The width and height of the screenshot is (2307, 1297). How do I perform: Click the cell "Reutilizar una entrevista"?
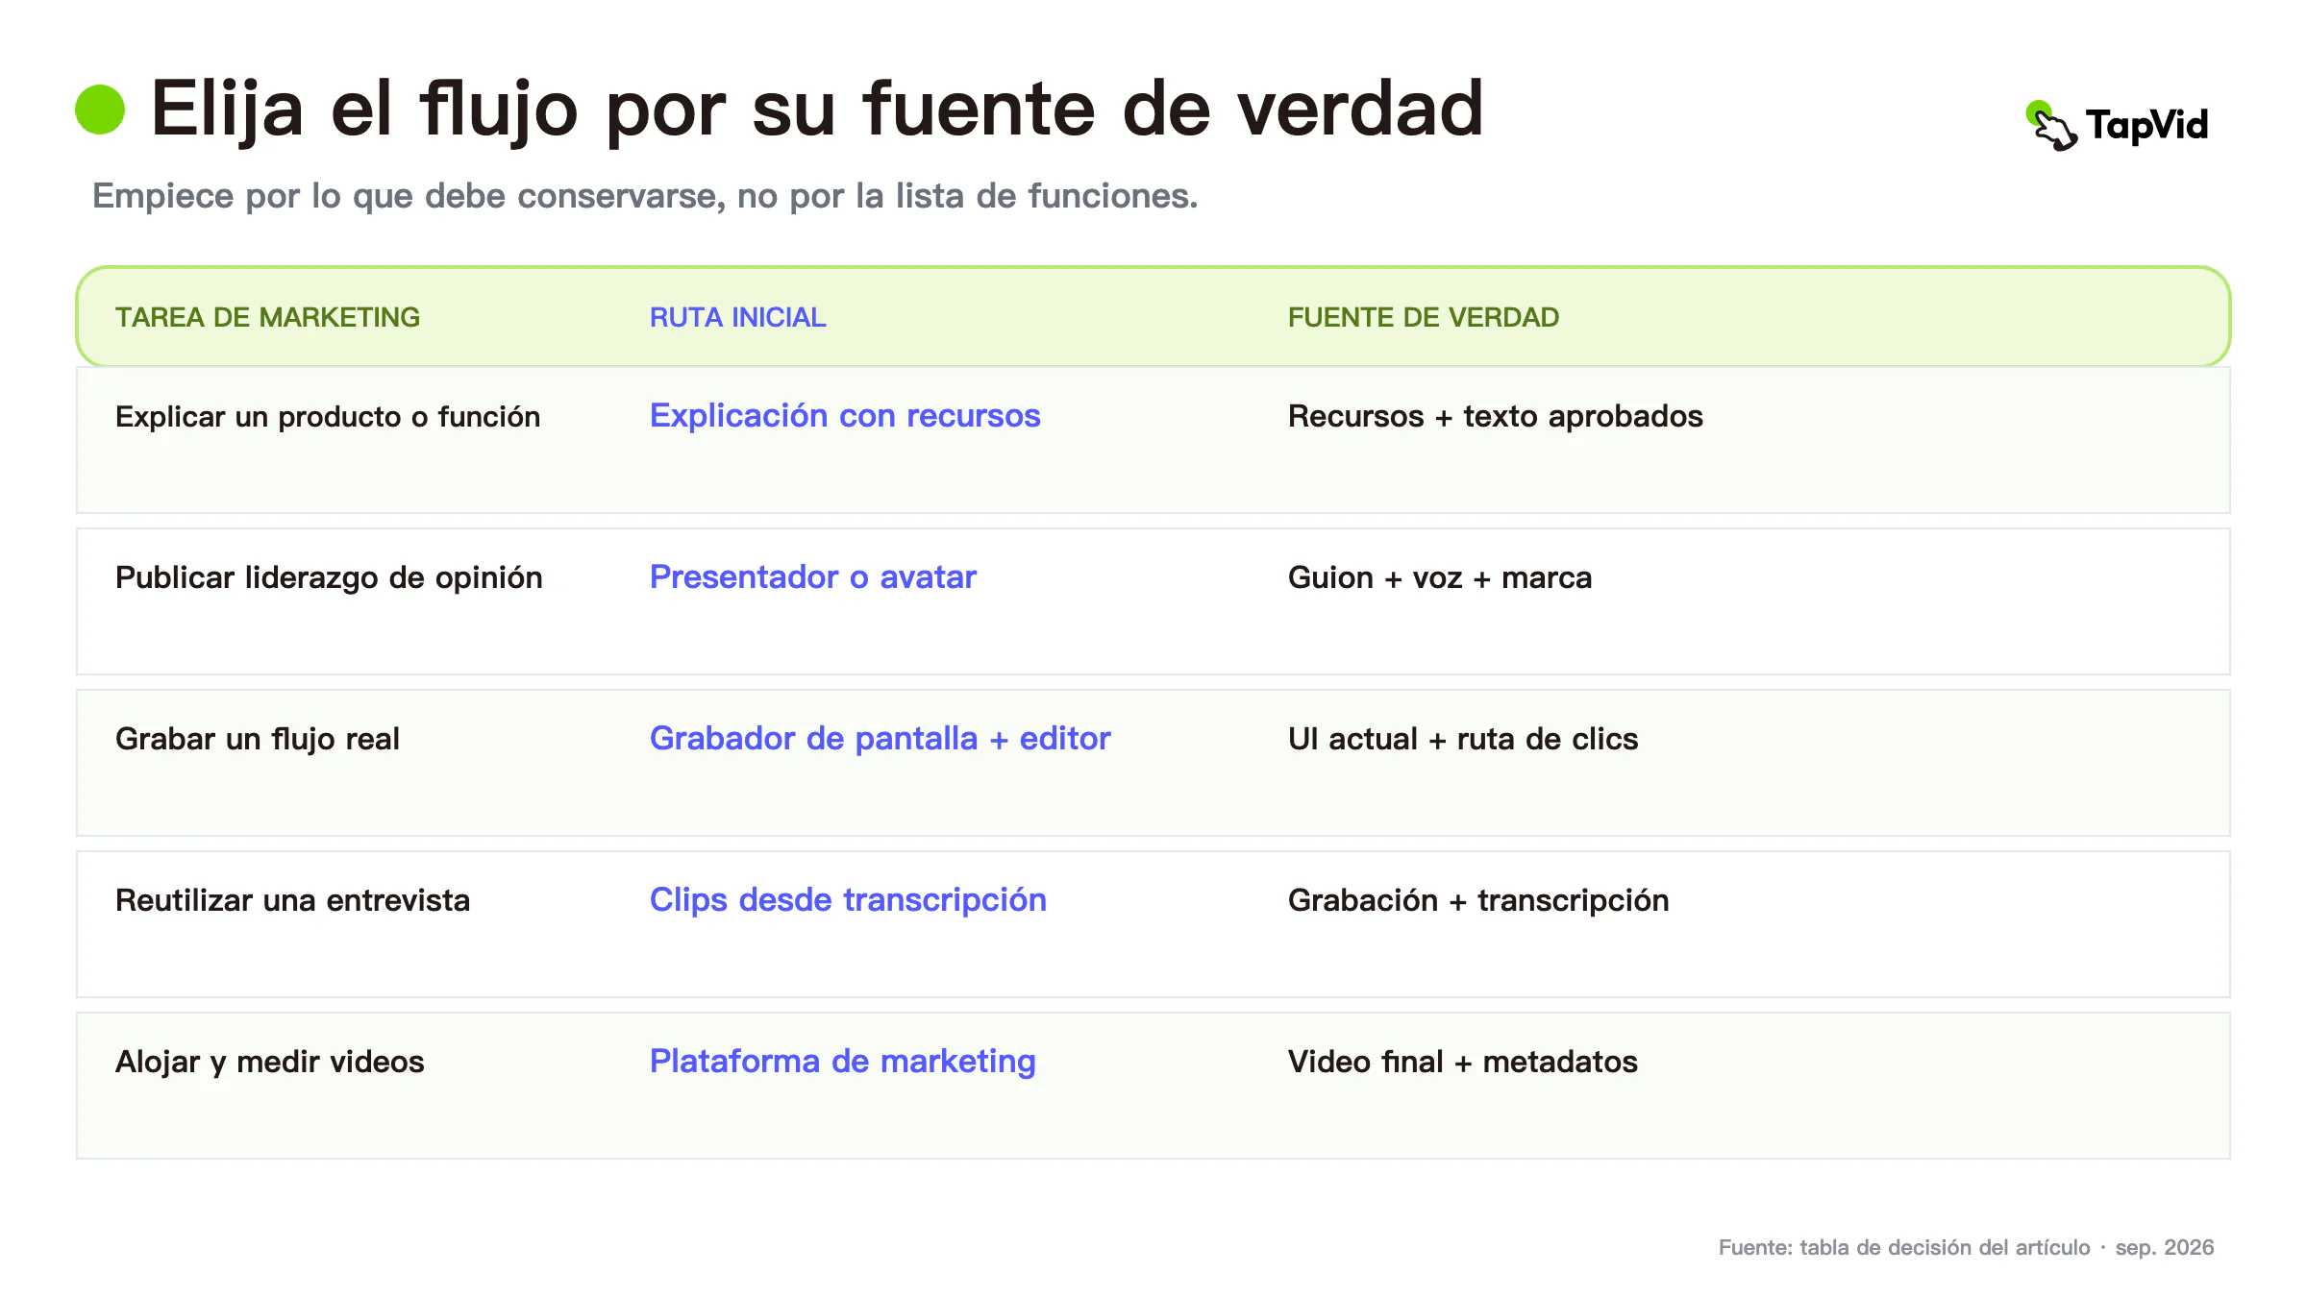(x=292, y=900)
